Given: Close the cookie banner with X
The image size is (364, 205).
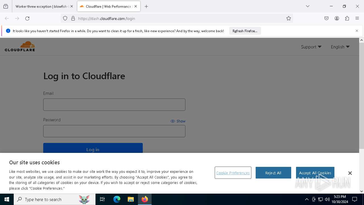Looking at the screenshot, I should click(350, 173).
